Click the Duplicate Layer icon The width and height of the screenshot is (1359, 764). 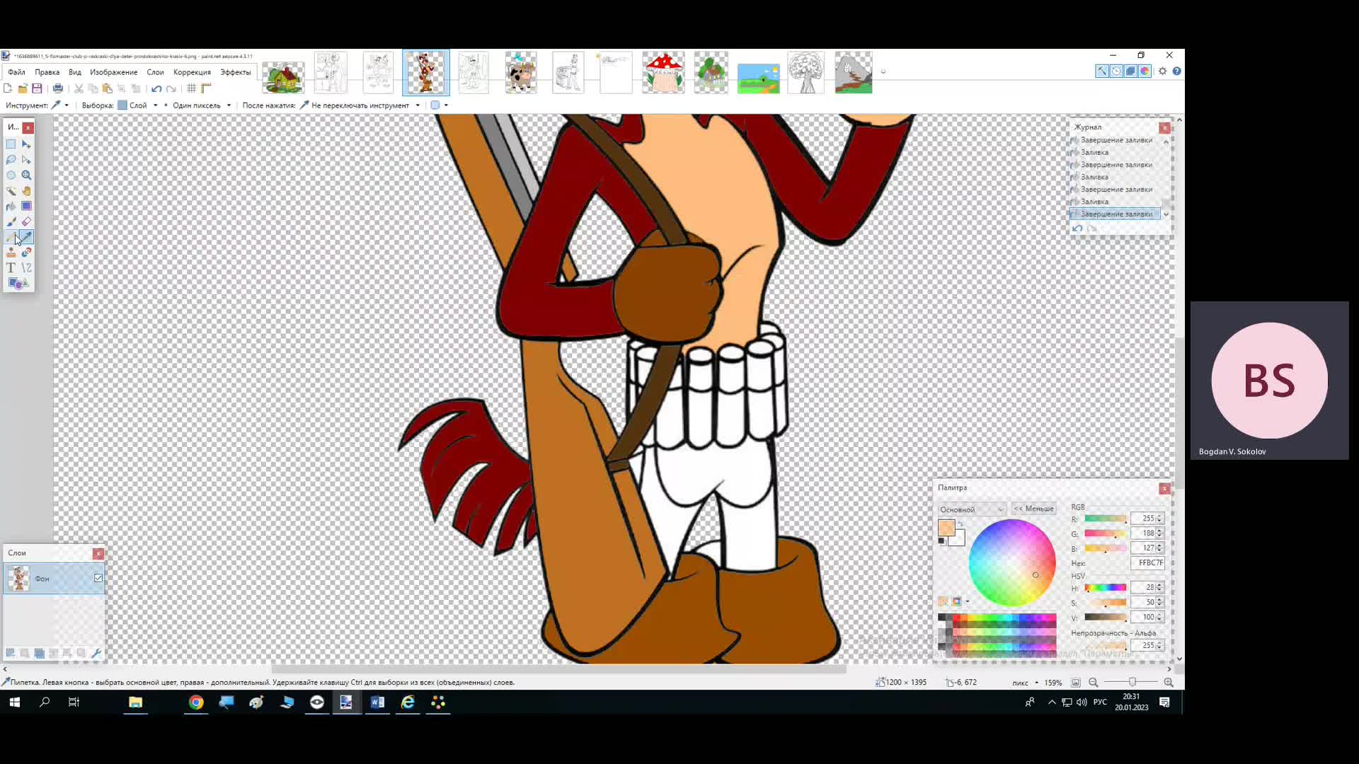pos(39,653)
